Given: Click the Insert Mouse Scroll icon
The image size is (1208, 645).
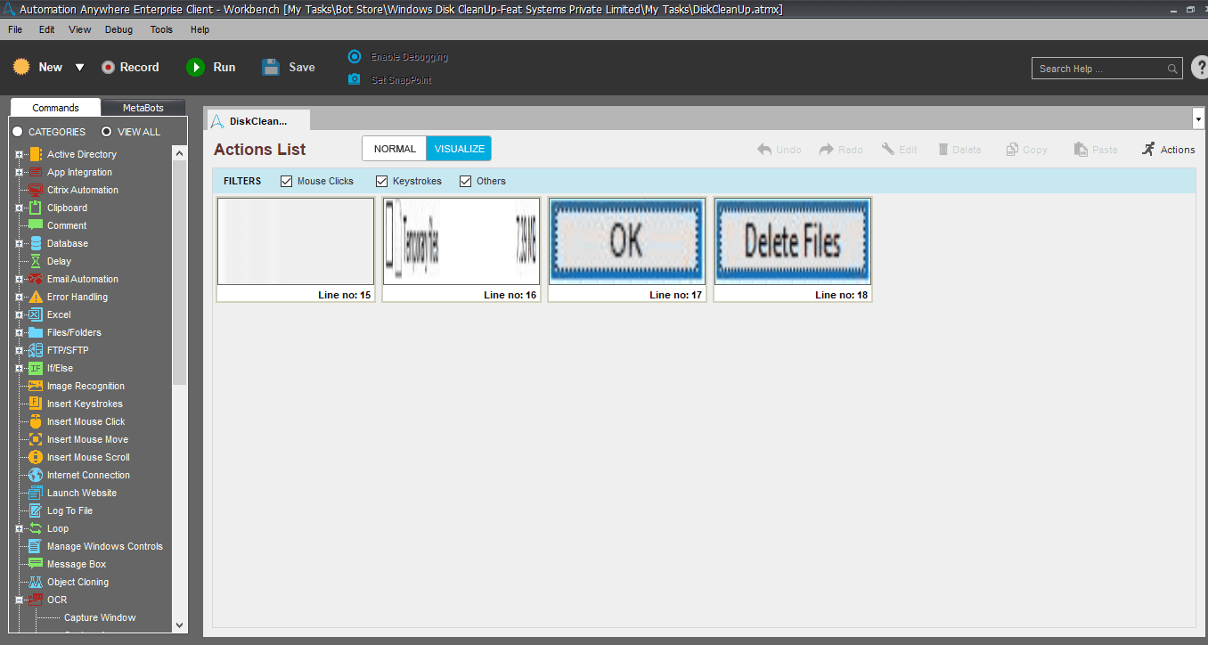Looking at the screenshot, I should pos(36,457).
